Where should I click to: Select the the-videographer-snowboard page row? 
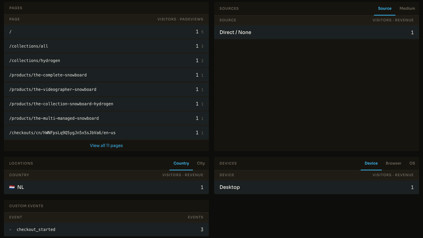tap(106, 89)
